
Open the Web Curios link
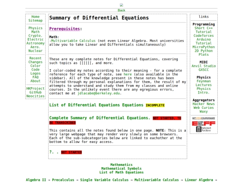pos(203,108)
